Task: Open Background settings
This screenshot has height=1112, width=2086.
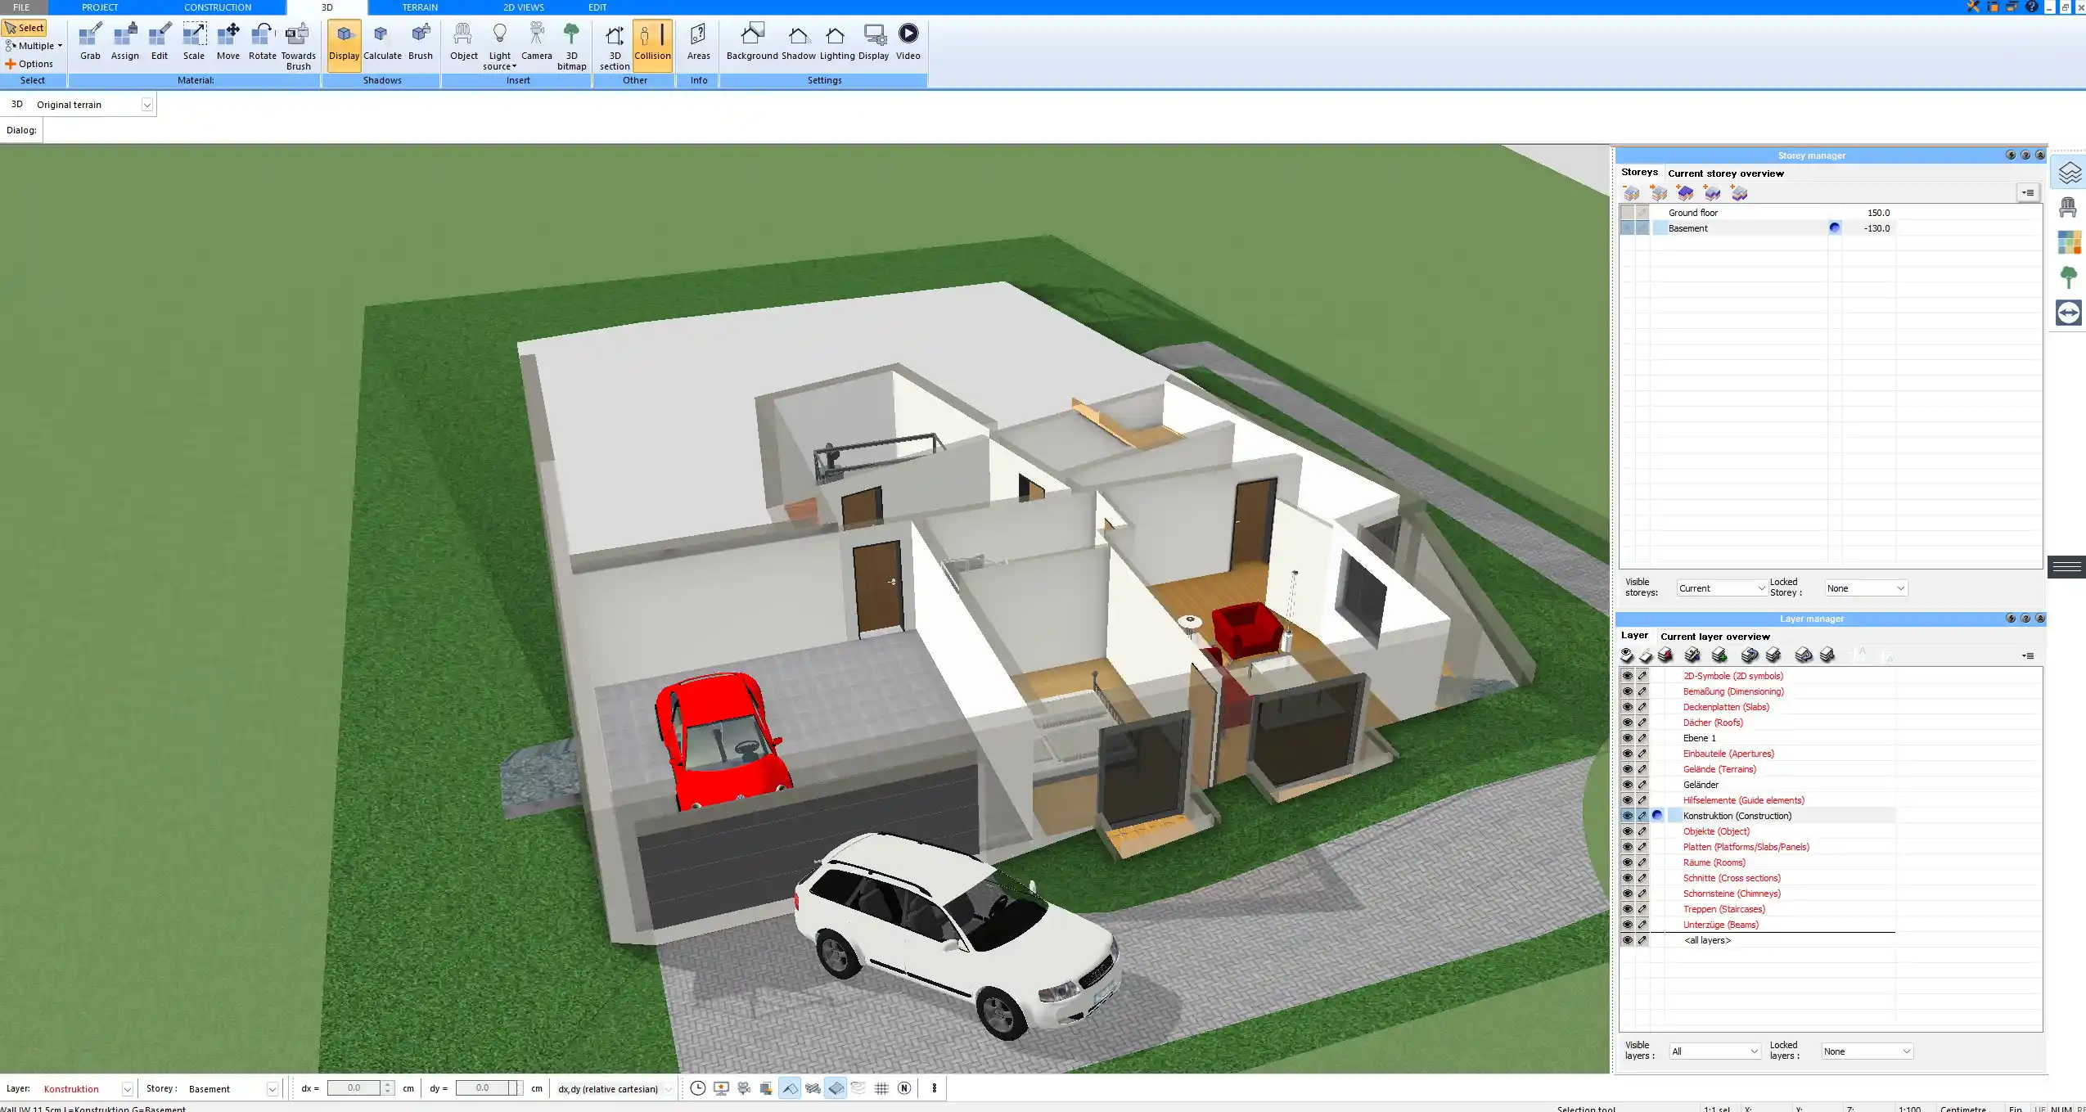Action: tap(752, 43)
